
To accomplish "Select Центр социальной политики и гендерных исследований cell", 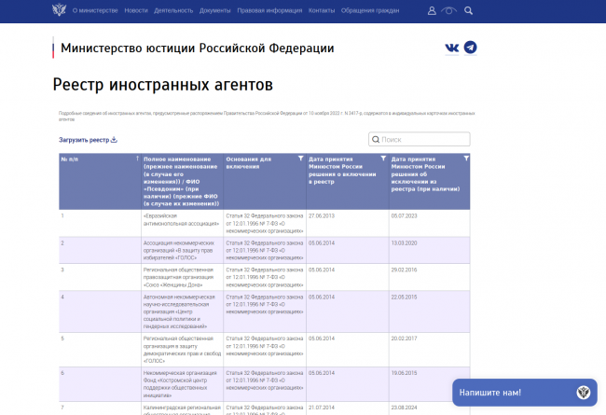I will pos(182,311).
